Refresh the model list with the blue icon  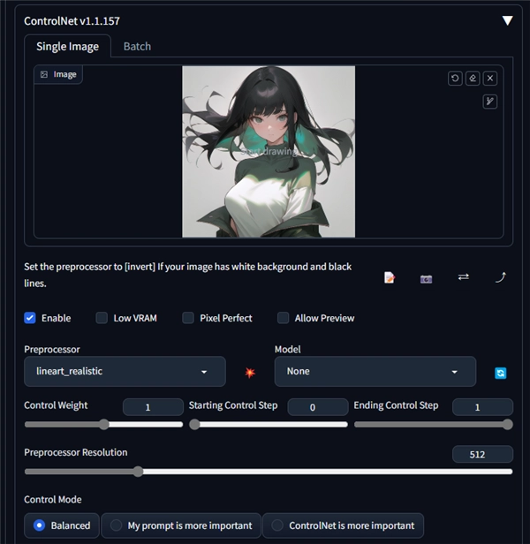point(500,373)
